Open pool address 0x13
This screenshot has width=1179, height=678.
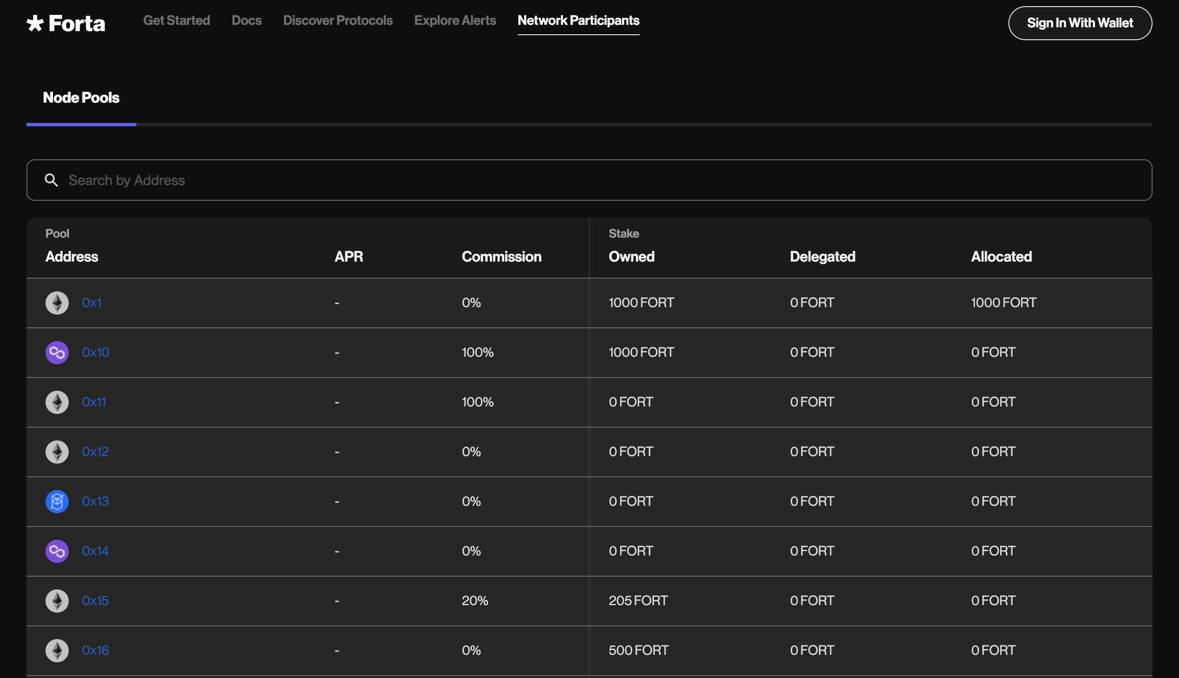(x=96, y=502)
